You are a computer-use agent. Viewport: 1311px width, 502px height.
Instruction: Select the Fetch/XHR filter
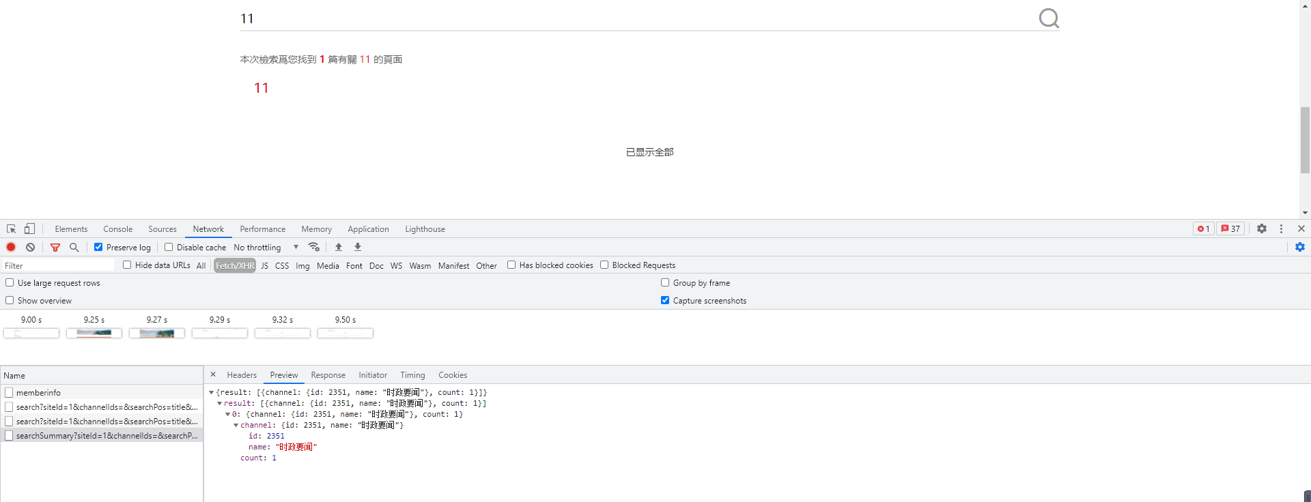tap(235, 266)
